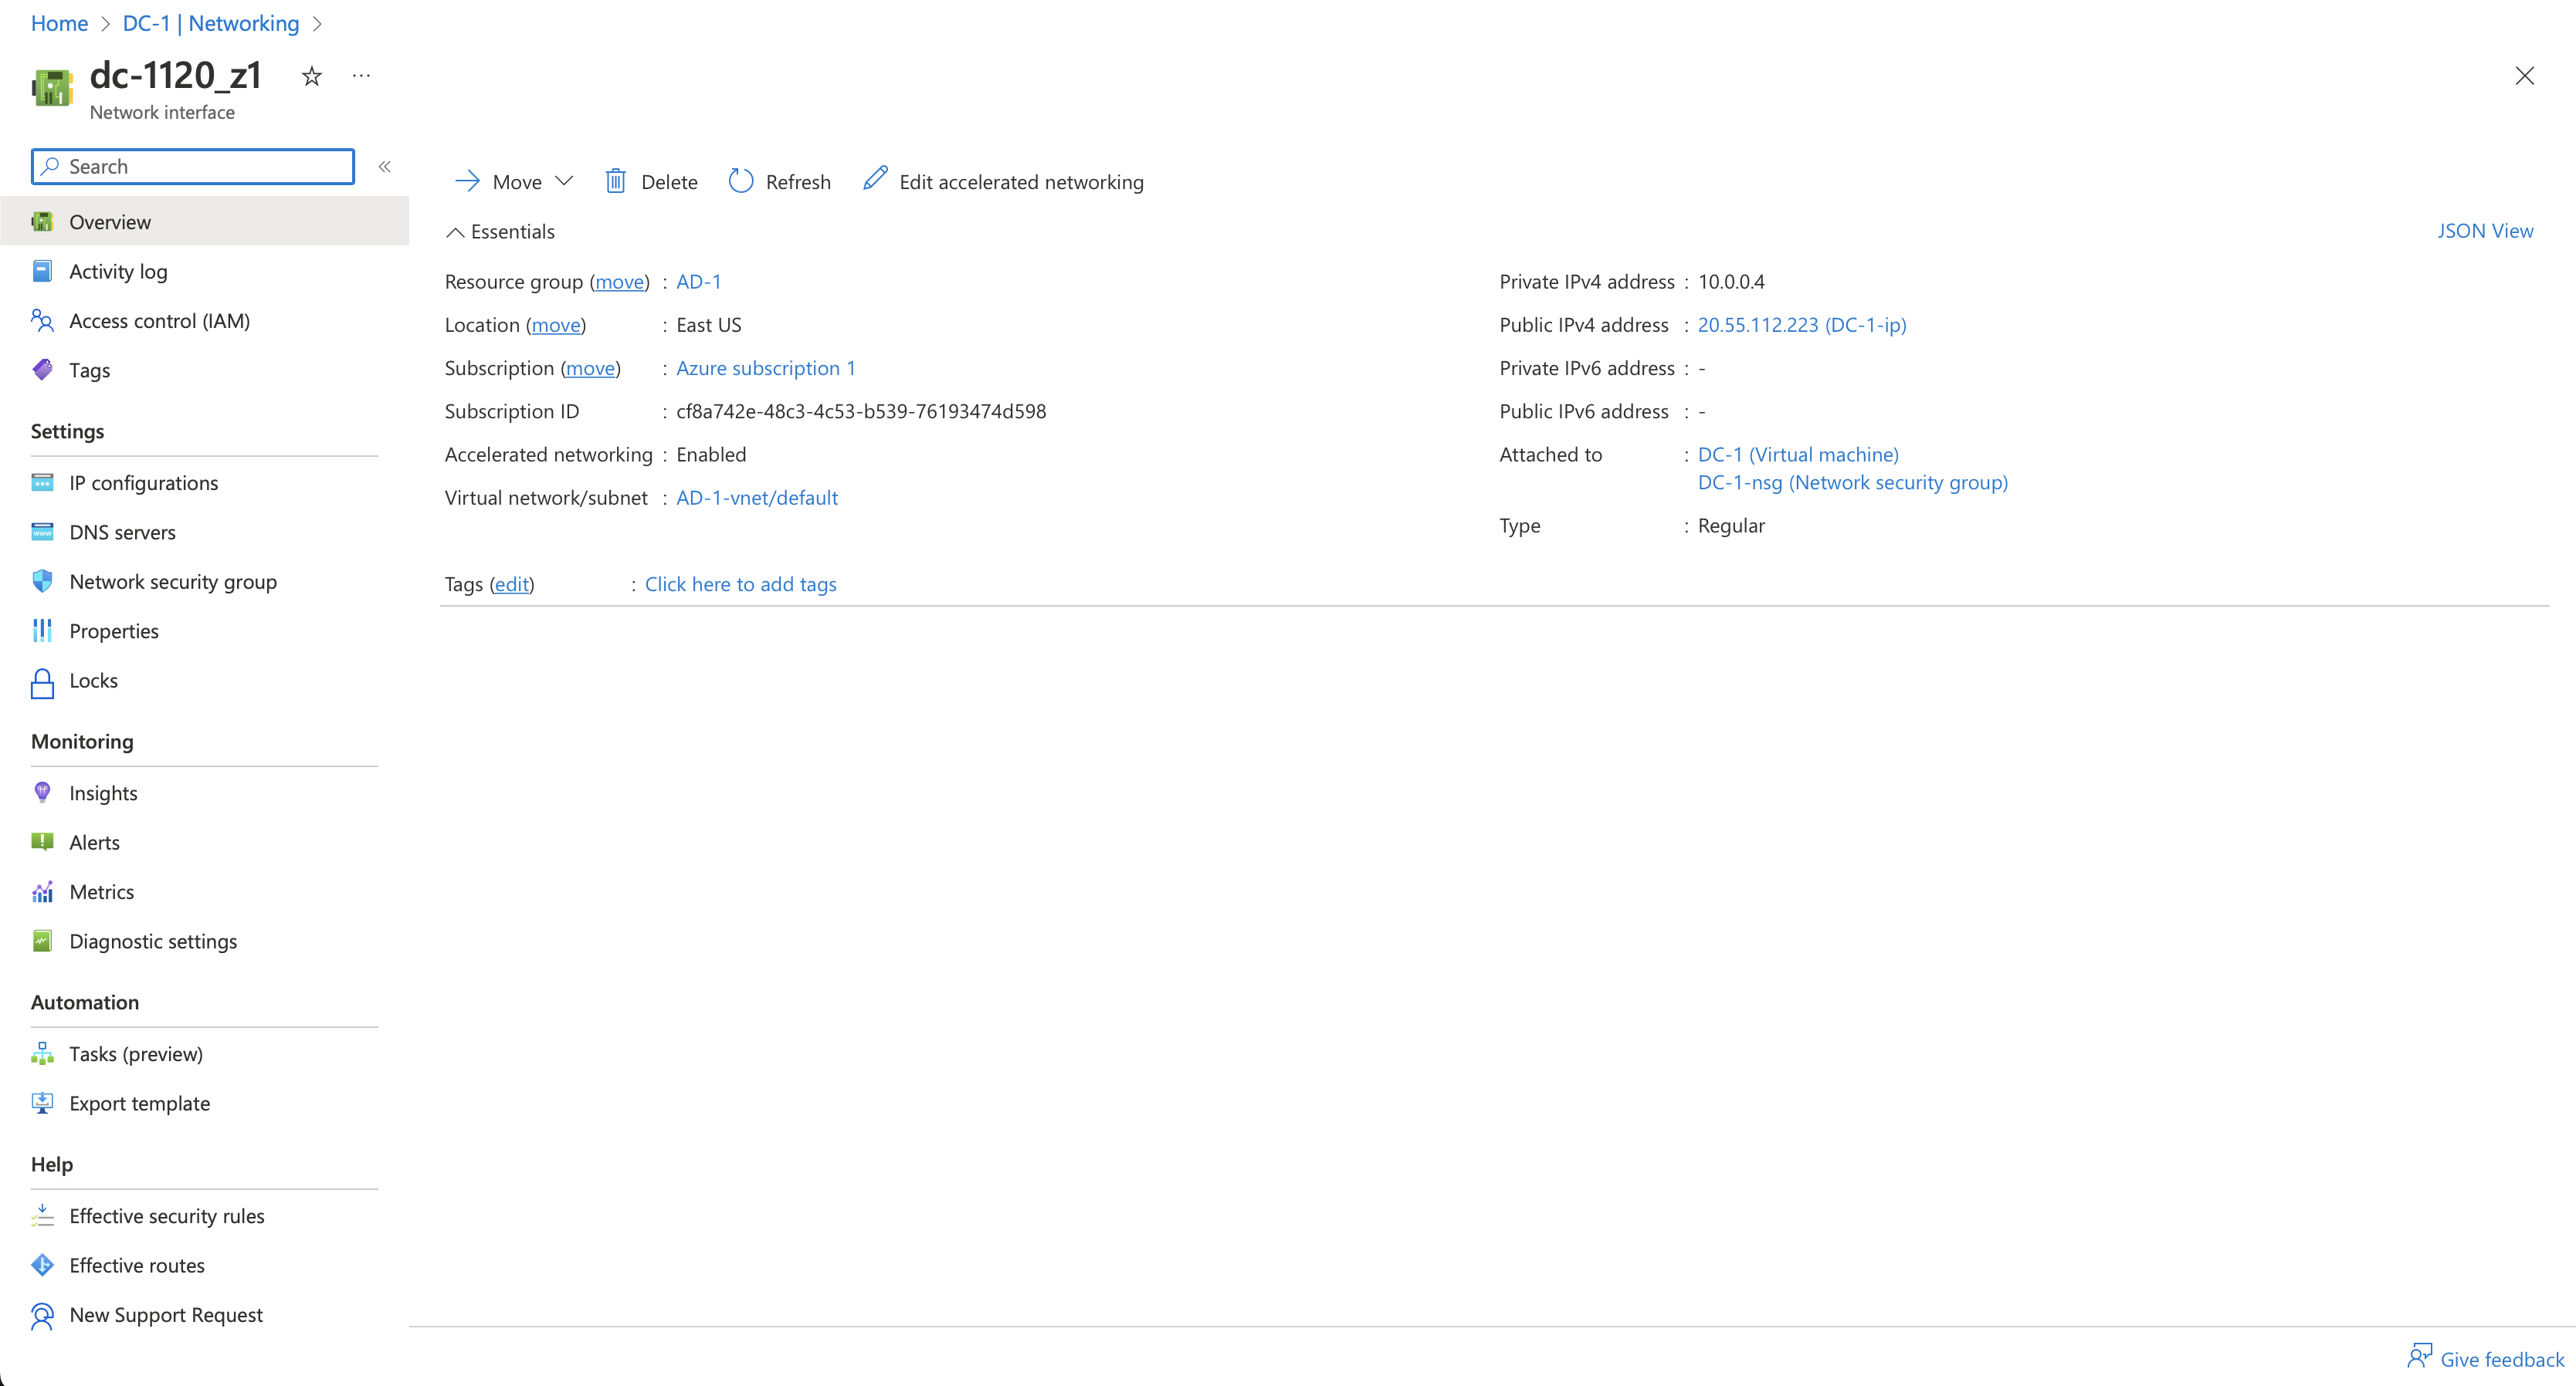Go to DNS servers settings
2576x1386 pixels.
tap(204, 532)
